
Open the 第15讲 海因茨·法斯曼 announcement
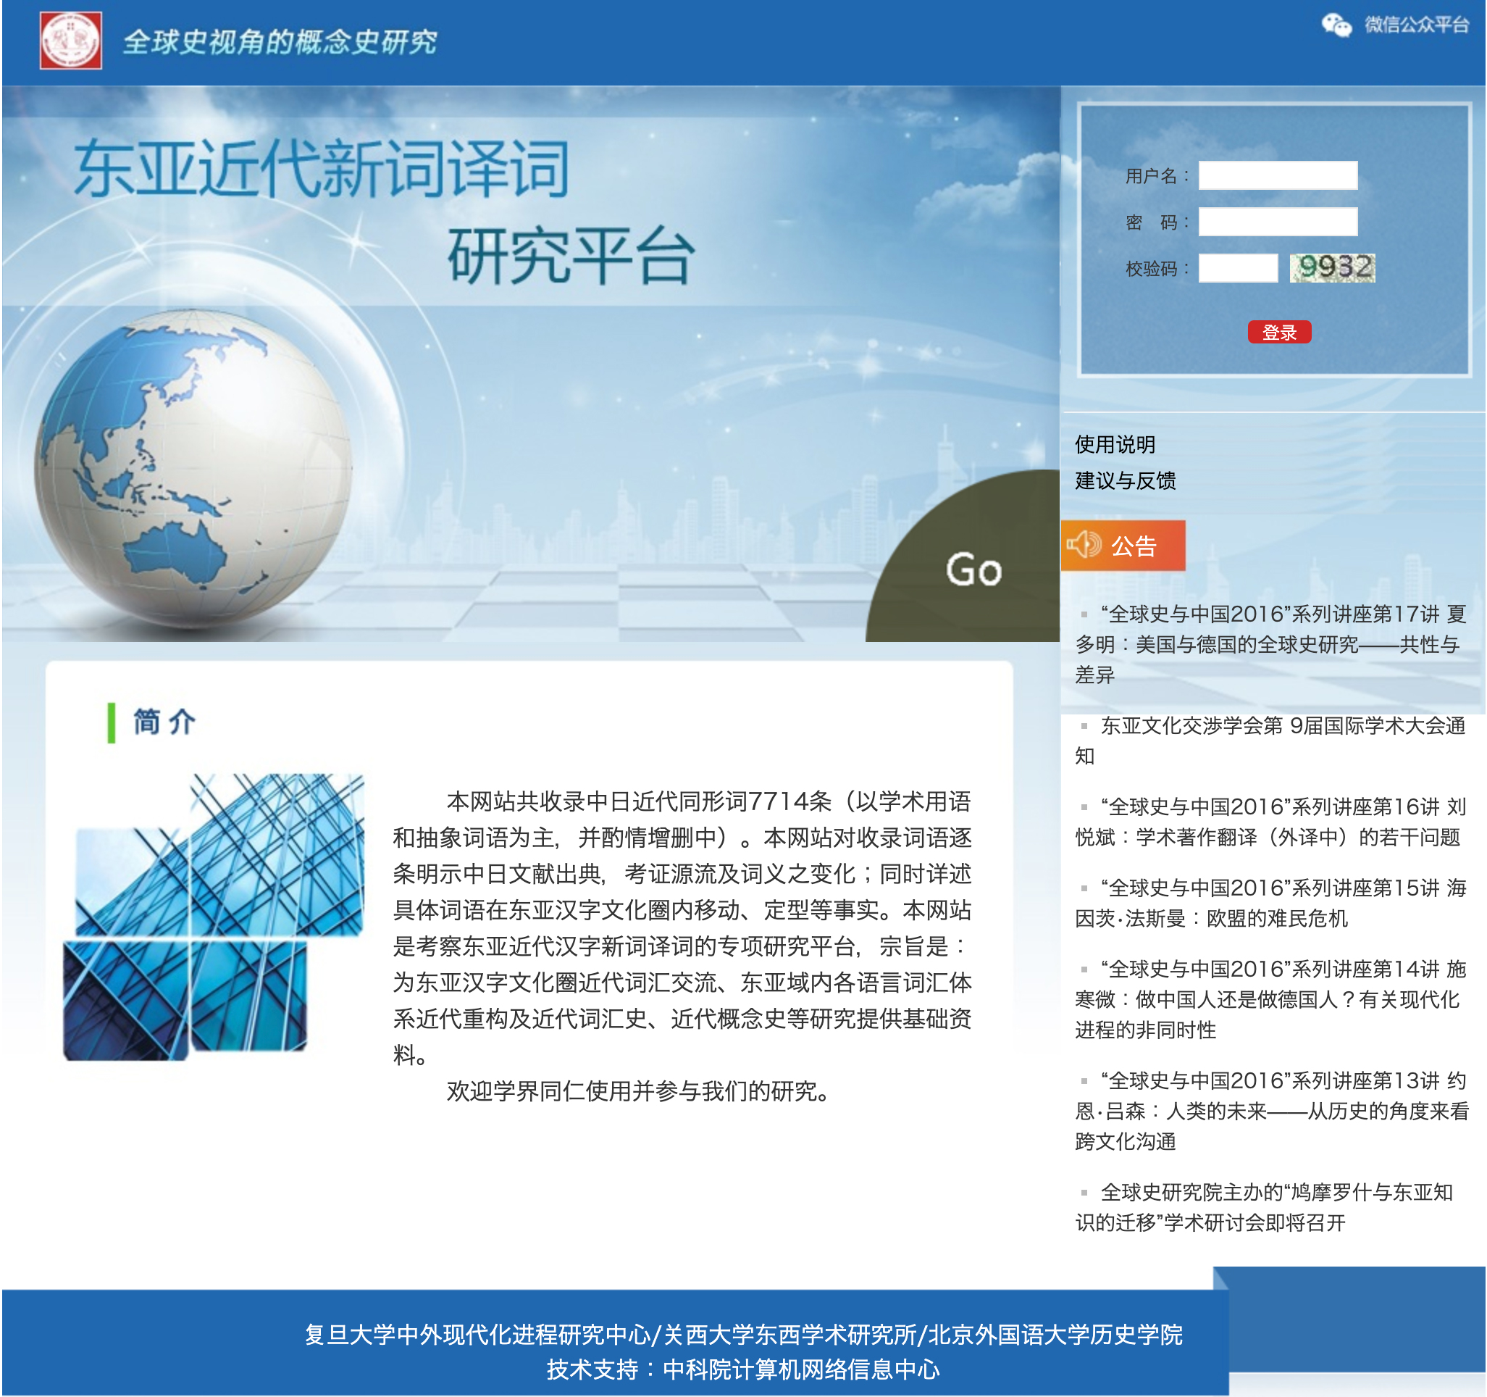[1271, 902]
